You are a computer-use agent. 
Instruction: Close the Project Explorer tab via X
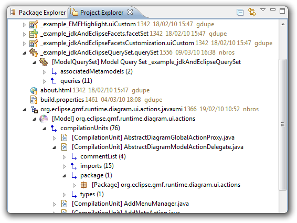coord(130,12)
